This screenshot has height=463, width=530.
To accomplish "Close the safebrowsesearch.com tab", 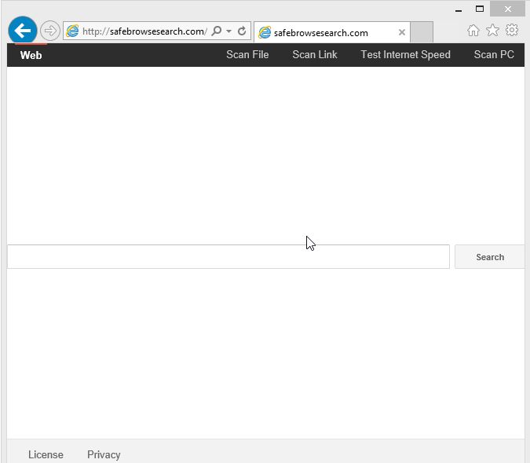I will (402, 32).
